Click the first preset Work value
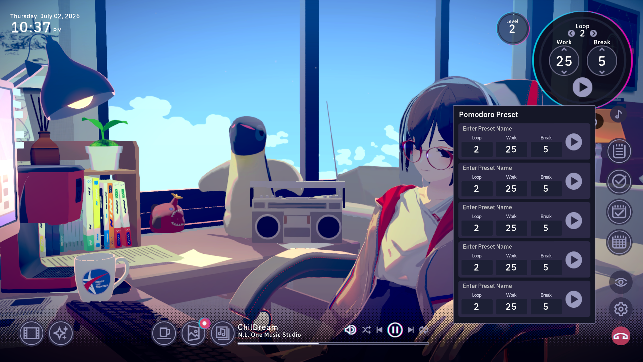The height and width of the screenshot is (362, 643). tap(511, 149)
